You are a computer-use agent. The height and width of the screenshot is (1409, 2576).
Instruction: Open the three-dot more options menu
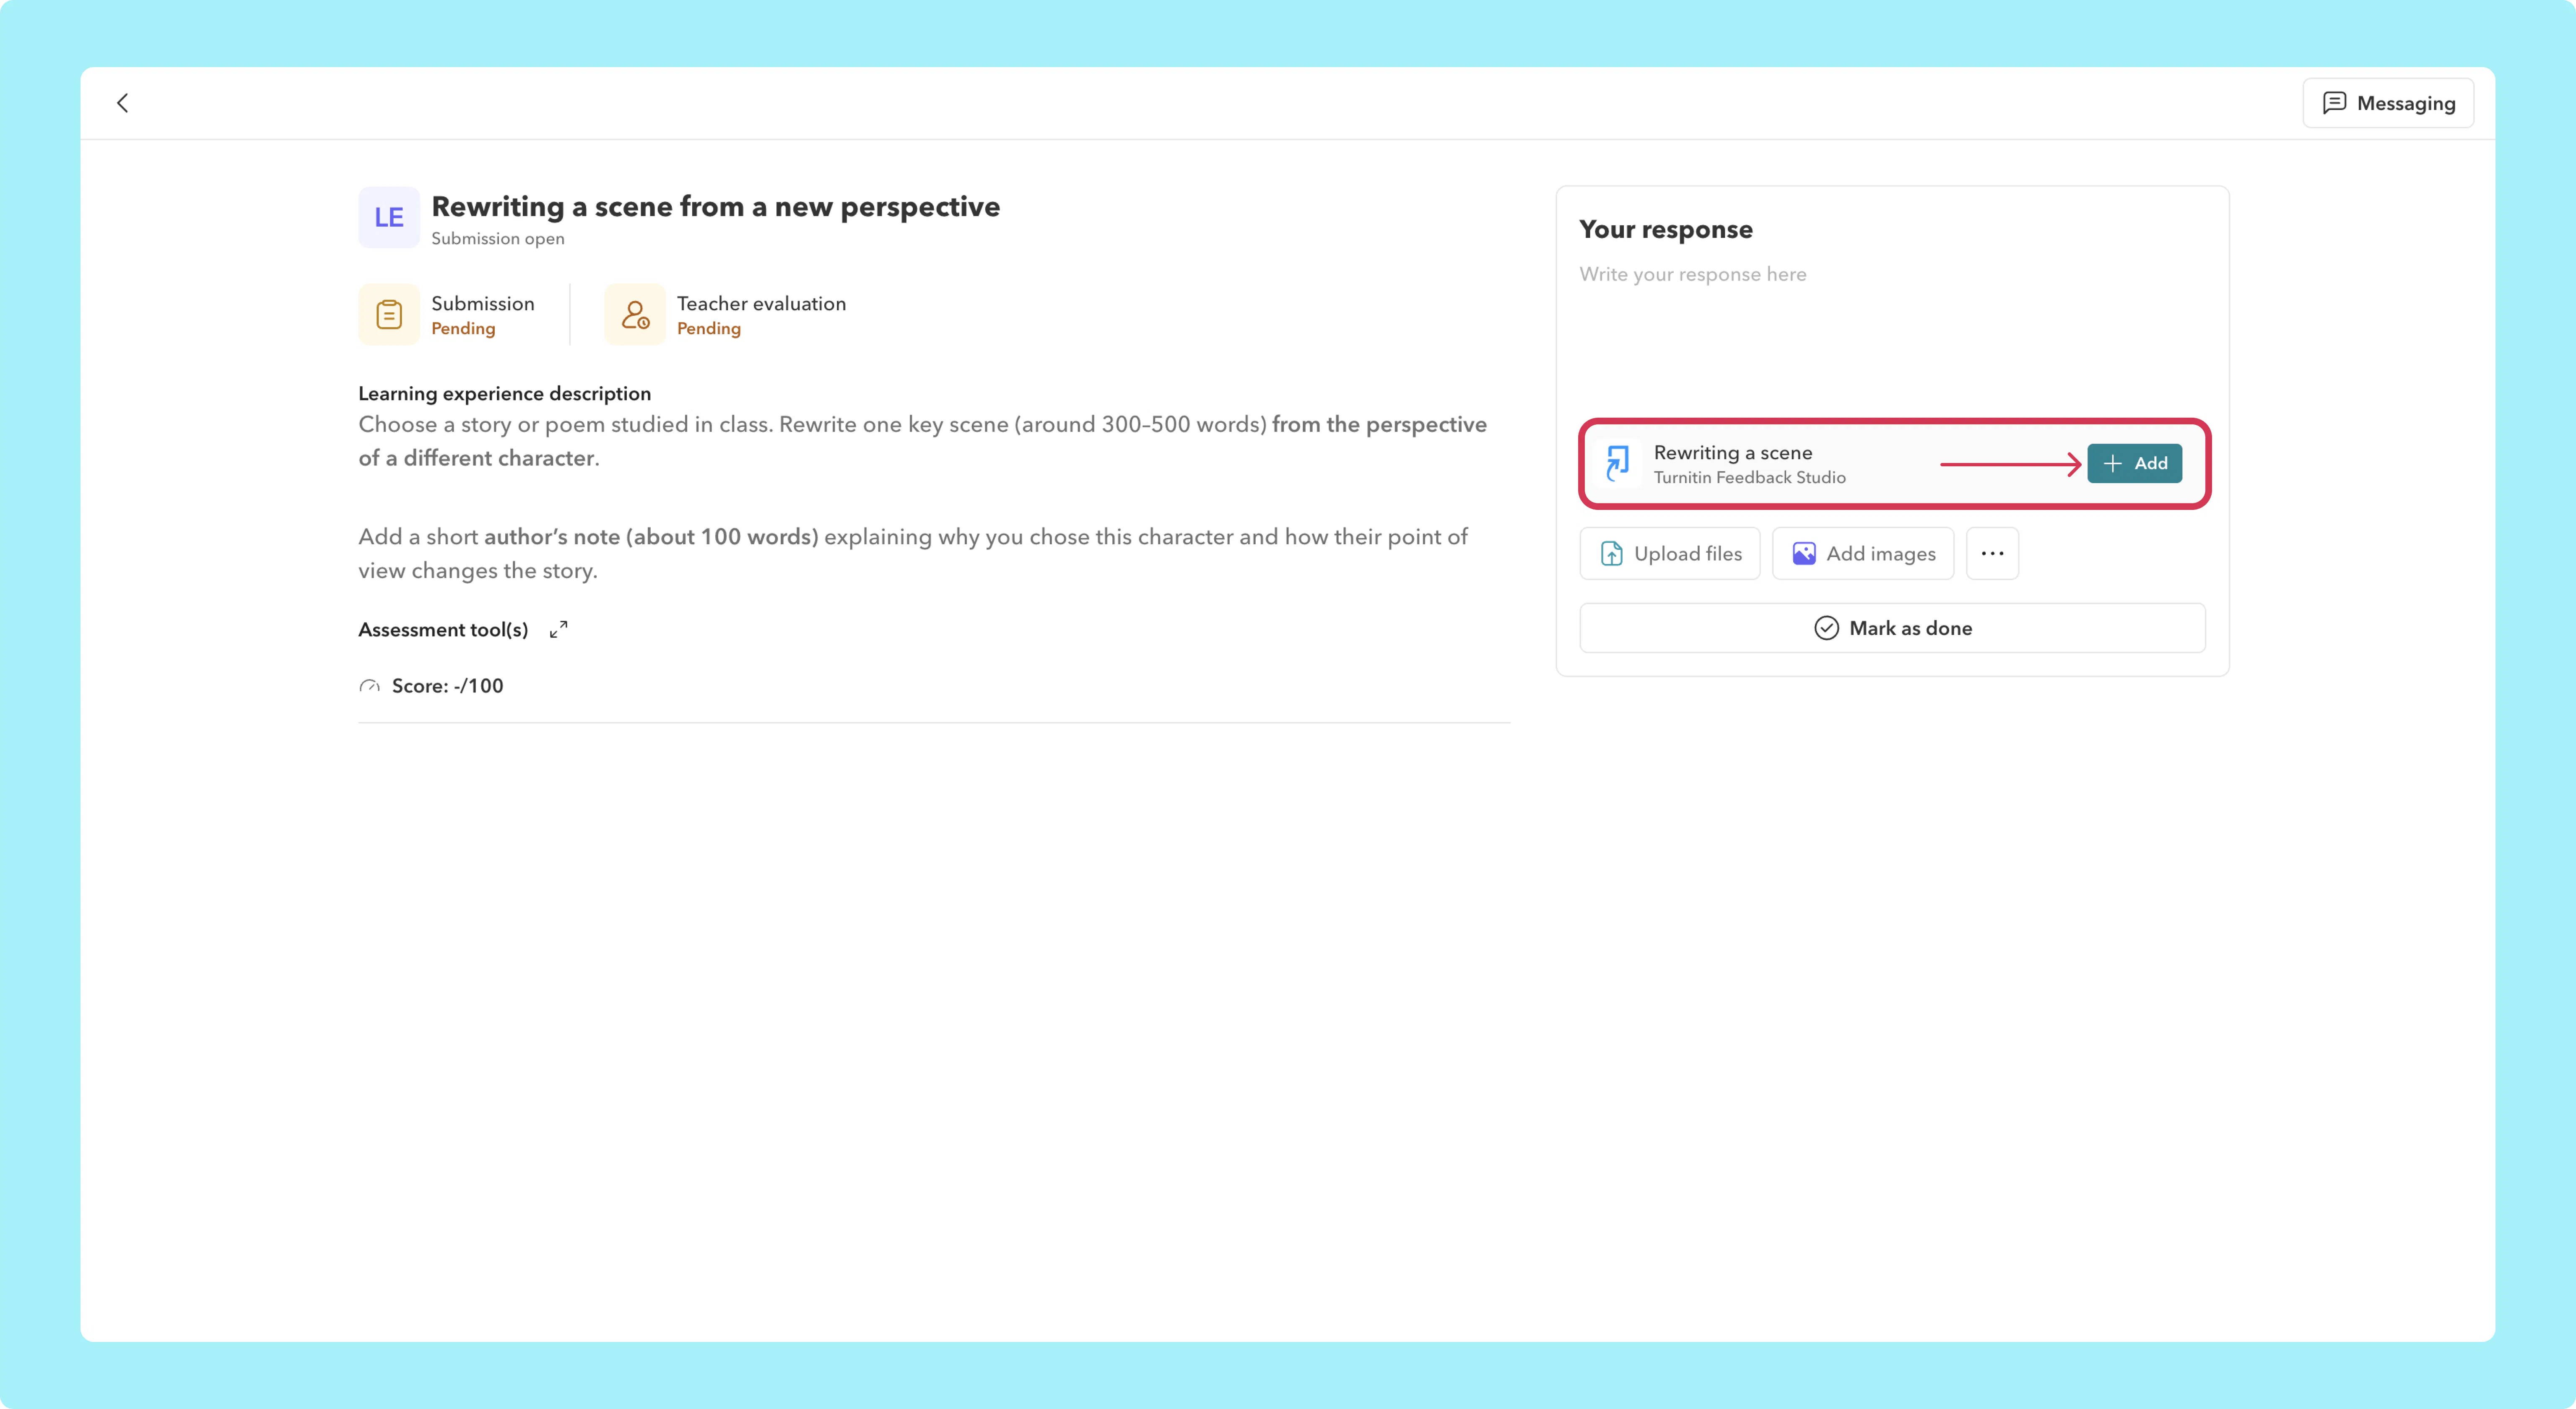click(1992, 553)
